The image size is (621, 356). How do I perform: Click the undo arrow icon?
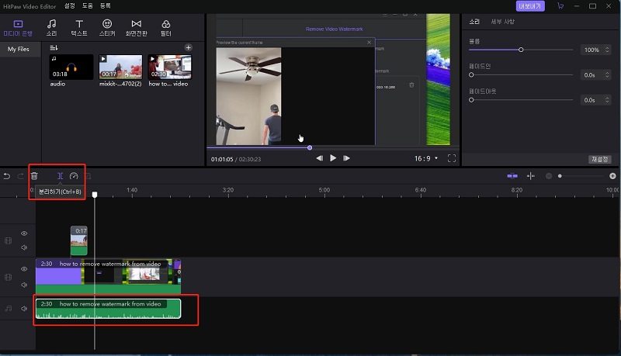[7, 176]
